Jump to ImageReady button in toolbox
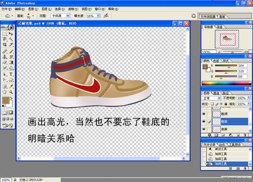 pyautogui.click(x=8, y=125)
